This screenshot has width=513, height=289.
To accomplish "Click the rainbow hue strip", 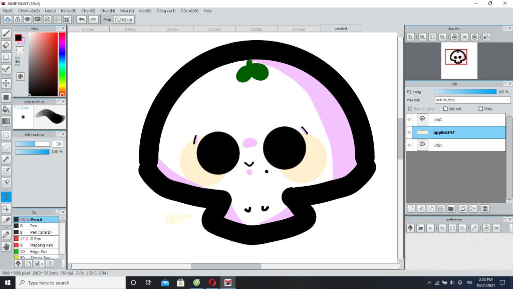I will click(62, 64).
